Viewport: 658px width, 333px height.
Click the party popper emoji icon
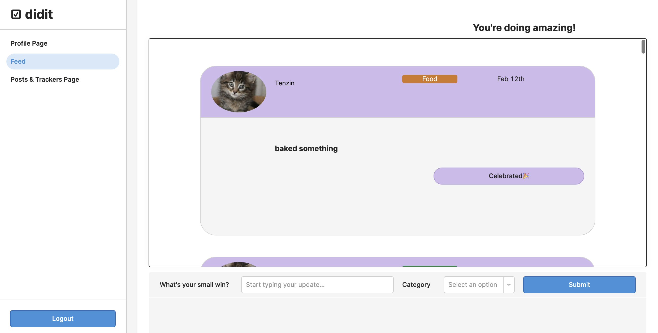coord(526,176)
